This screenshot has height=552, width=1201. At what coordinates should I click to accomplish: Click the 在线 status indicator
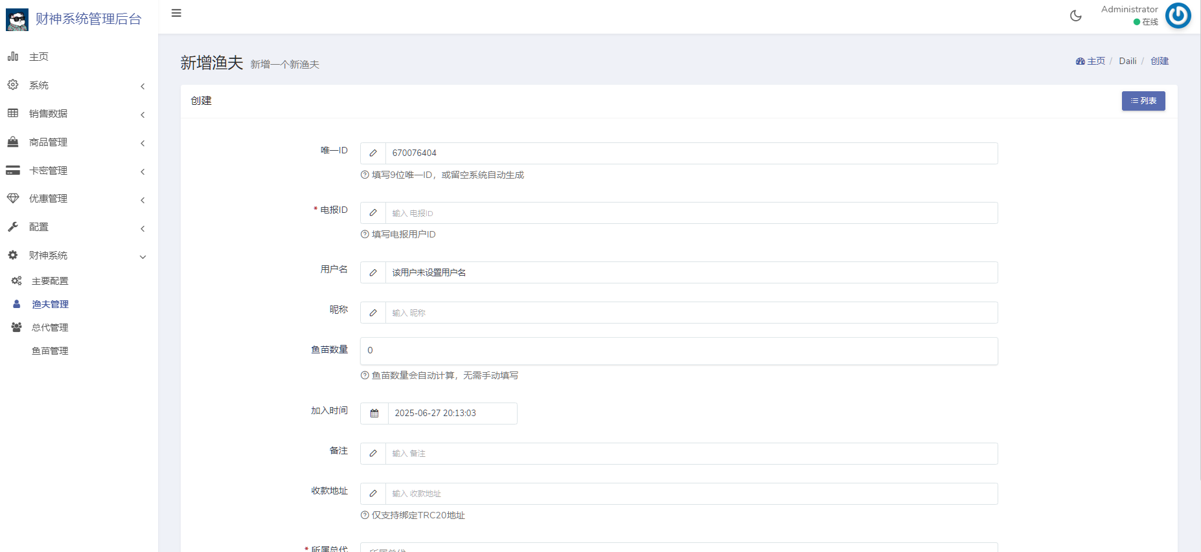[x=1145, y=22]
